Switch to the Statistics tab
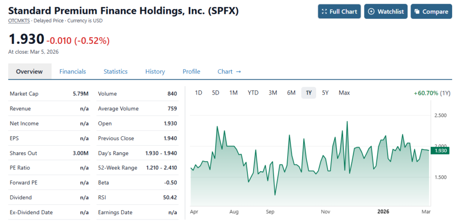Viewport: 458px width, 224px height. point(115,72)
